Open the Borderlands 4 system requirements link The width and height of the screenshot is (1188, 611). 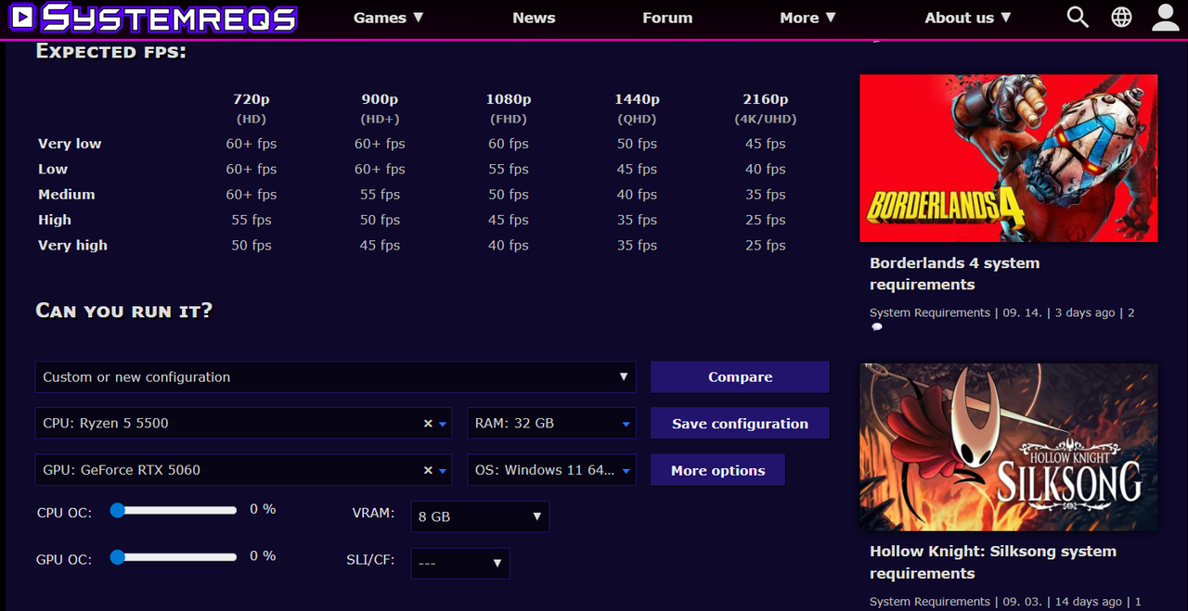pyautogui.click(x=954, y=274)
